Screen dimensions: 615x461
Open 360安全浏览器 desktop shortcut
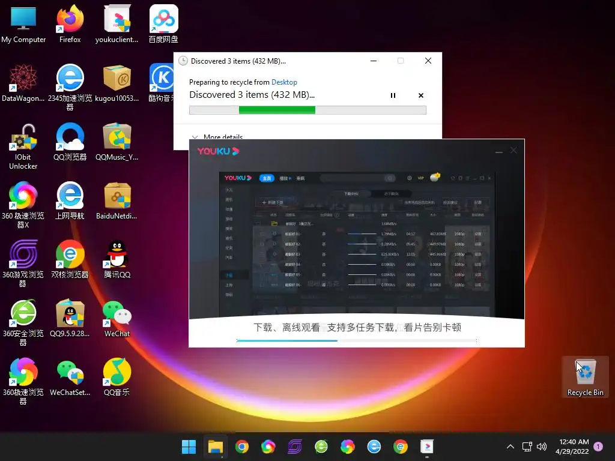[x=23, y=322]
